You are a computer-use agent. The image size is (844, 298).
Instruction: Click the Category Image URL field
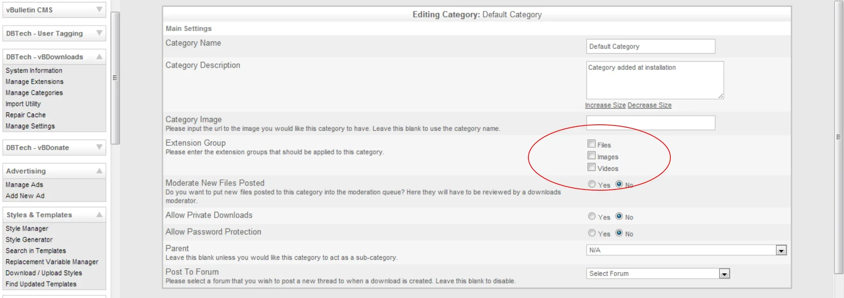point(650,123)
